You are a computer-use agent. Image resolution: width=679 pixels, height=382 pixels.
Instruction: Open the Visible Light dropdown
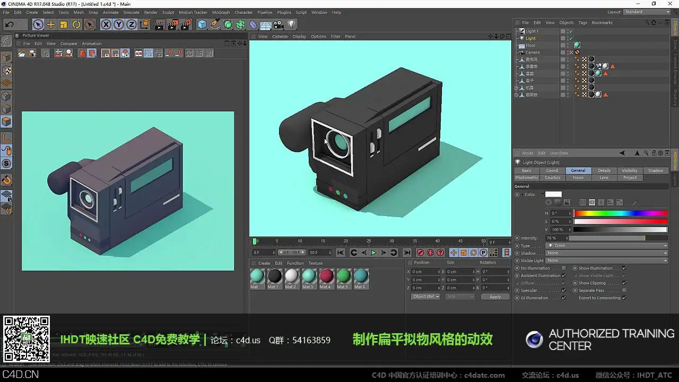point(607,261)
